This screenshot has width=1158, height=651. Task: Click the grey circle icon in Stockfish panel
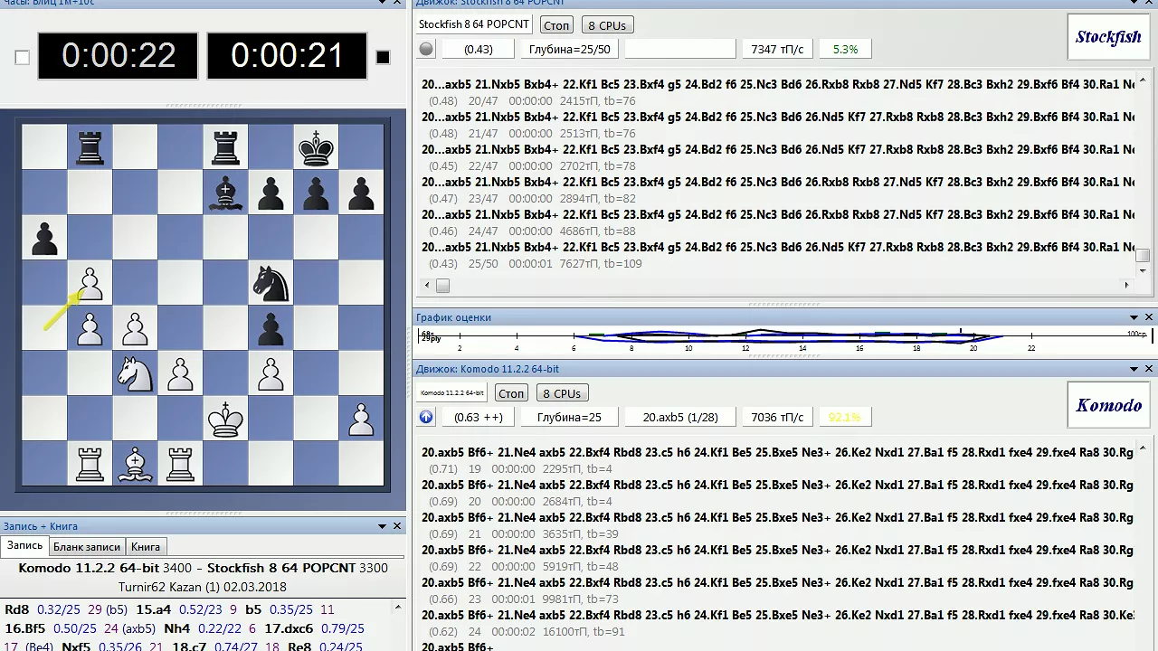tap(426, 49)
